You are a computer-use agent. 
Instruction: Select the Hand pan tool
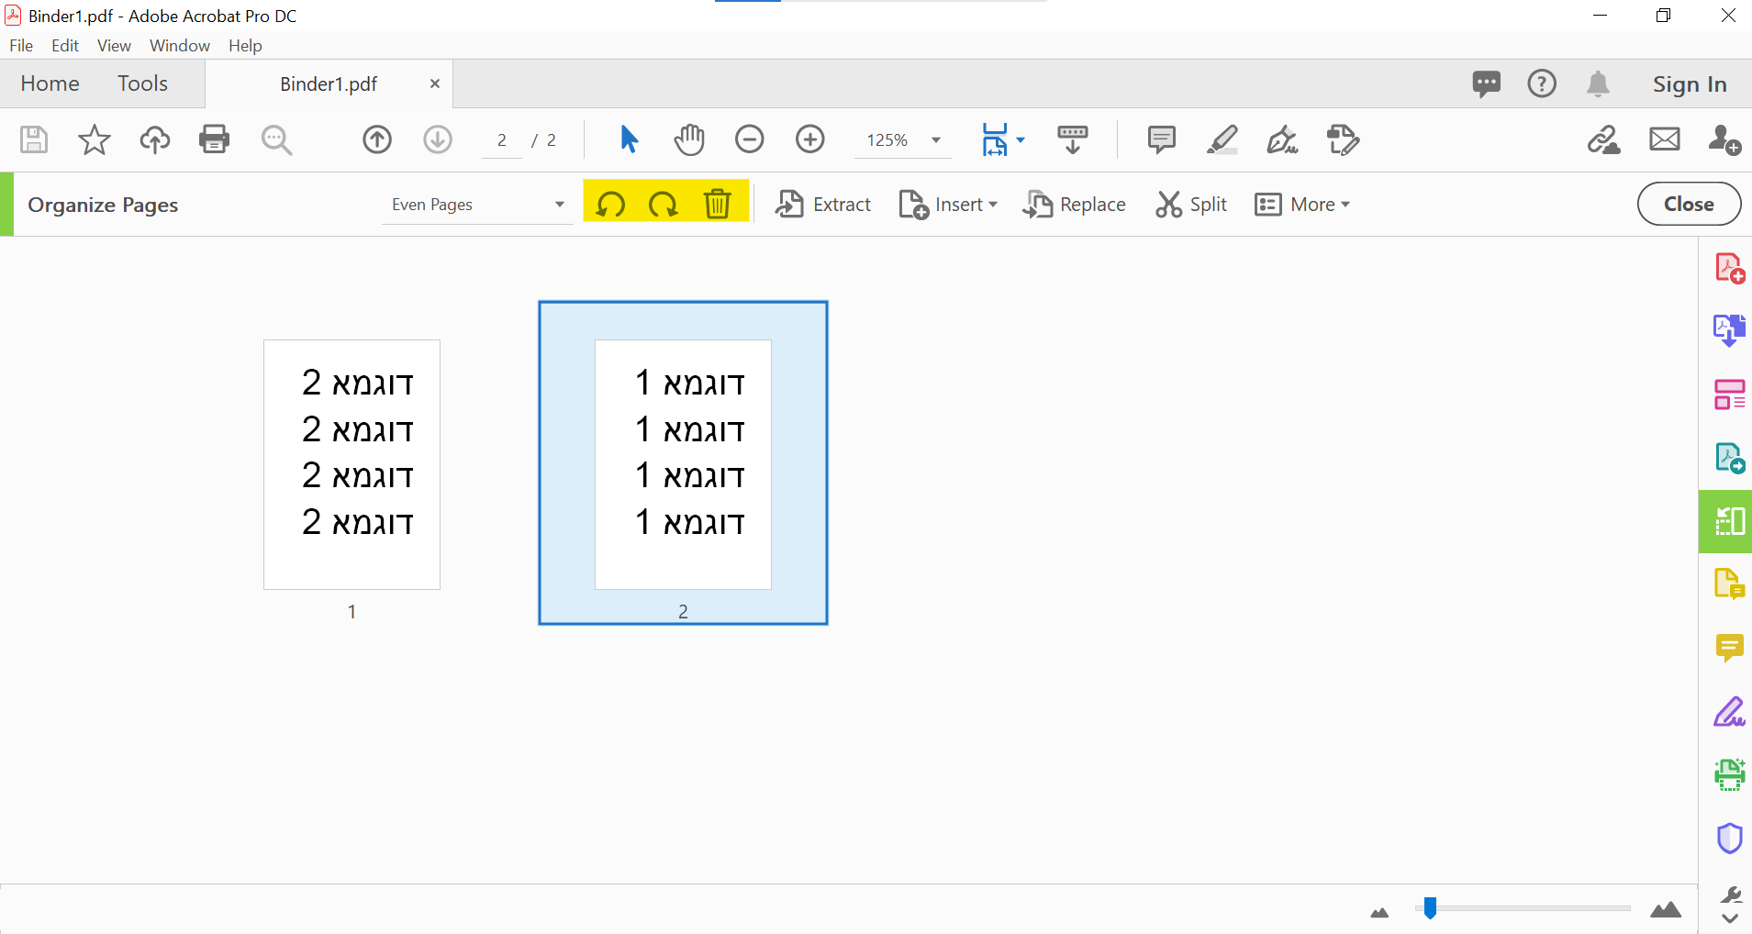(x=689, y=139)
